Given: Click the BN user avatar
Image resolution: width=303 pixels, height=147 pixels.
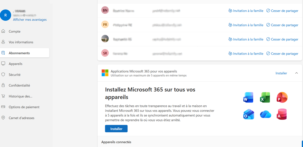Looking at the screenshot, I should (x=105, y=10).
